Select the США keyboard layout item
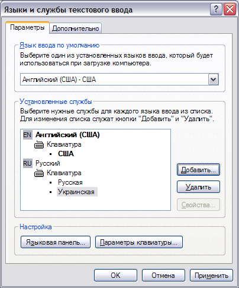 coord(66,154)
